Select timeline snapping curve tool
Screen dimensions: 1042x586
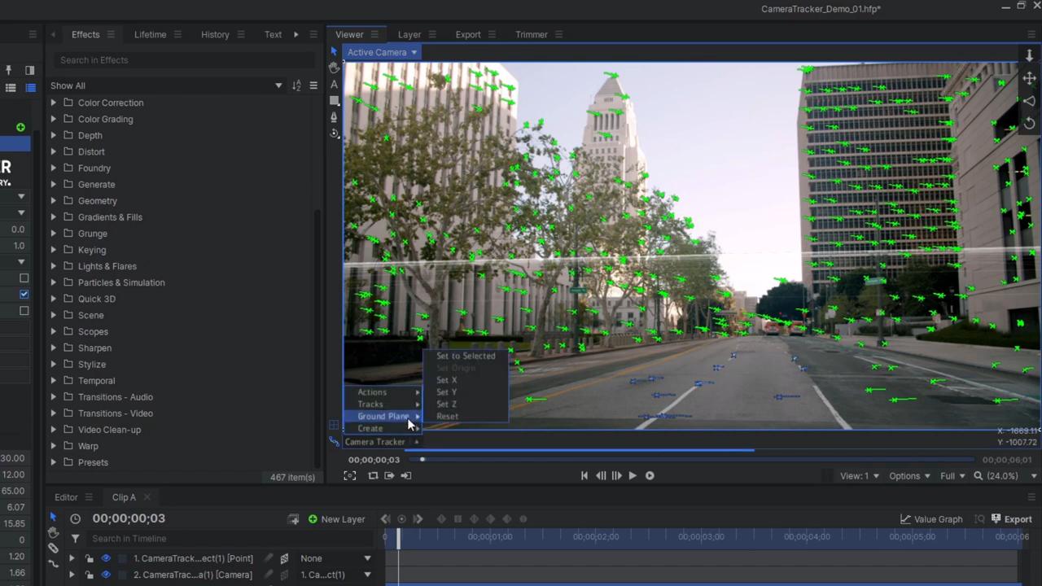click(x=53, y=563)
